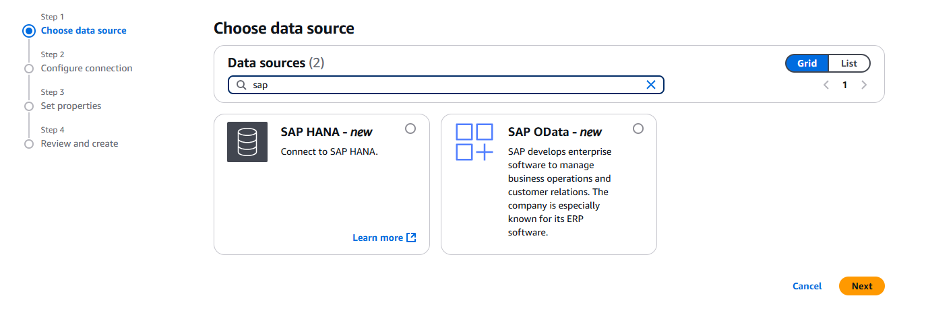Select the SAP HANA radio button
The image size is (926, 325).
point(410,129)
